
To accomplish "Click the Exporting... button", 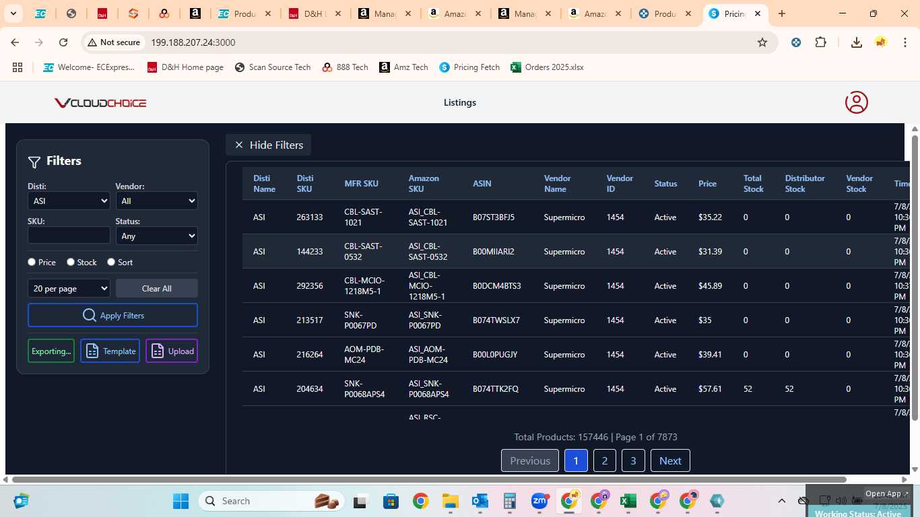I will (x=51, y=351).
